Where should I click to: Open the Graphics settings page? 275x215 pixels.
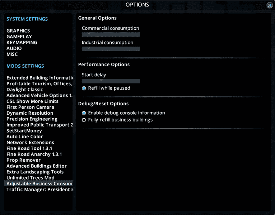coord(18,31)
